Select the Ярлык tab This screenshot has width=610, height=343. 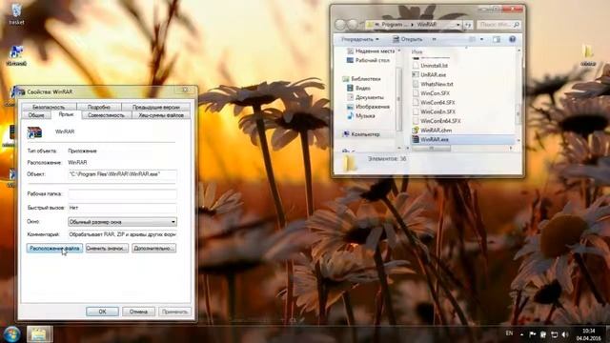click(x=66, y=114)
